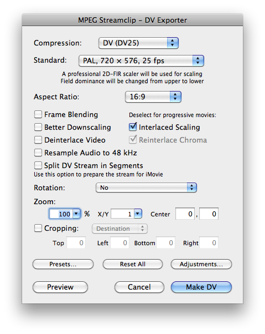Click the Reset All button
The width and height of the screenshot is (265, 334).
click(133, 264)
